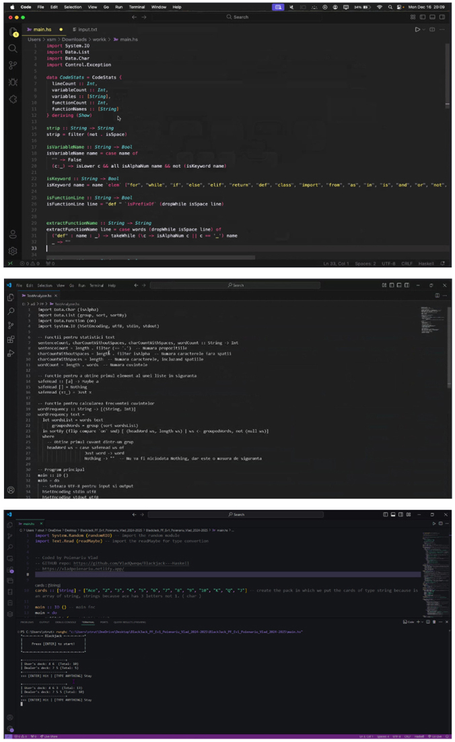
Task: Open Search view in the TextAnalyzer.hs window
Action: coord(11,311)
